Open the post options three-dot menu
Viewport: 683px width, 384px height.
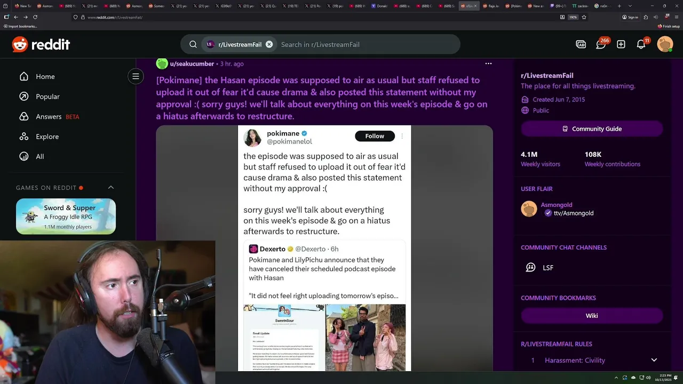(x=488, y=63)
